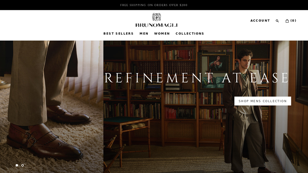Click the Refinement At Ease headline
The height and width of the screenshot is (173, 308).
[x=196, y=78]
